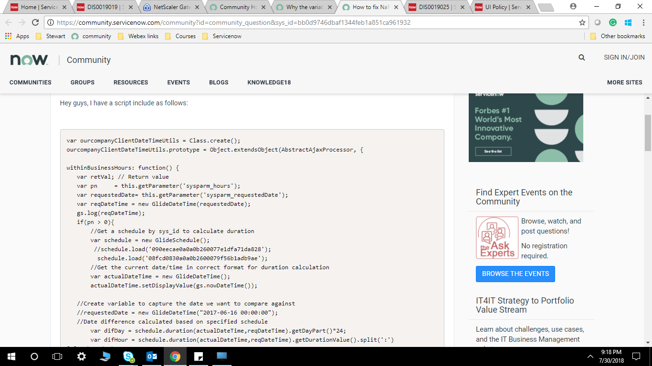Show hidden system tray icons
This screenshot has width=652, height=366.
tap(590, 356)
